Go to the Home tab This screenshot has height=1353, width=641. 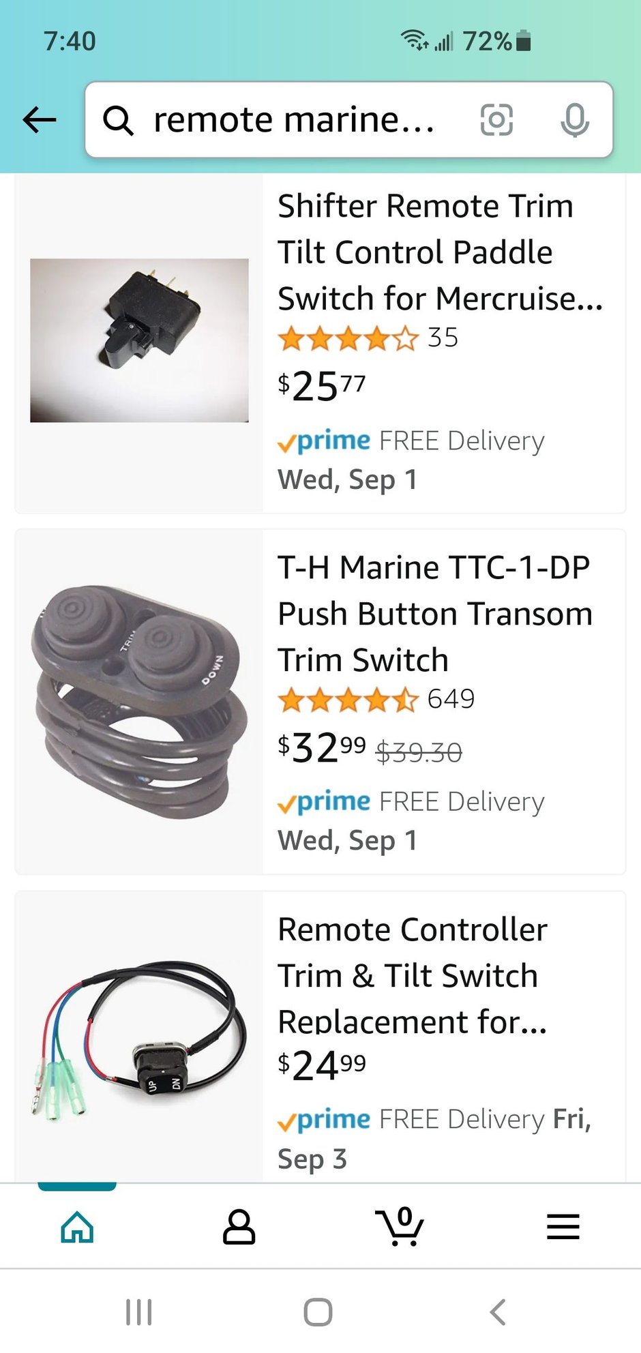[77, 1227]
